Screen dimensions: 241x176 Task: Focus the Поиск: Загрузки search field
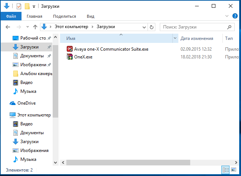tap(197, 27)
